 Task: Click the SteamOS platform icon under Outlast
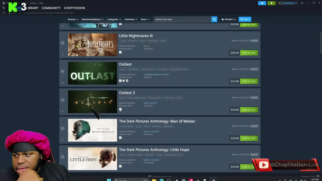(x=127, y=81)
